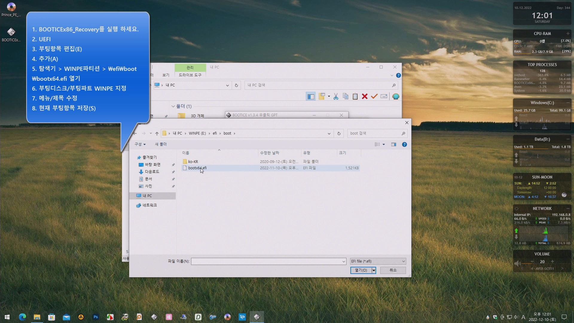Open the BOOTICEx desktop shortcut
The image size is (574, 323).
coord(11,34)
